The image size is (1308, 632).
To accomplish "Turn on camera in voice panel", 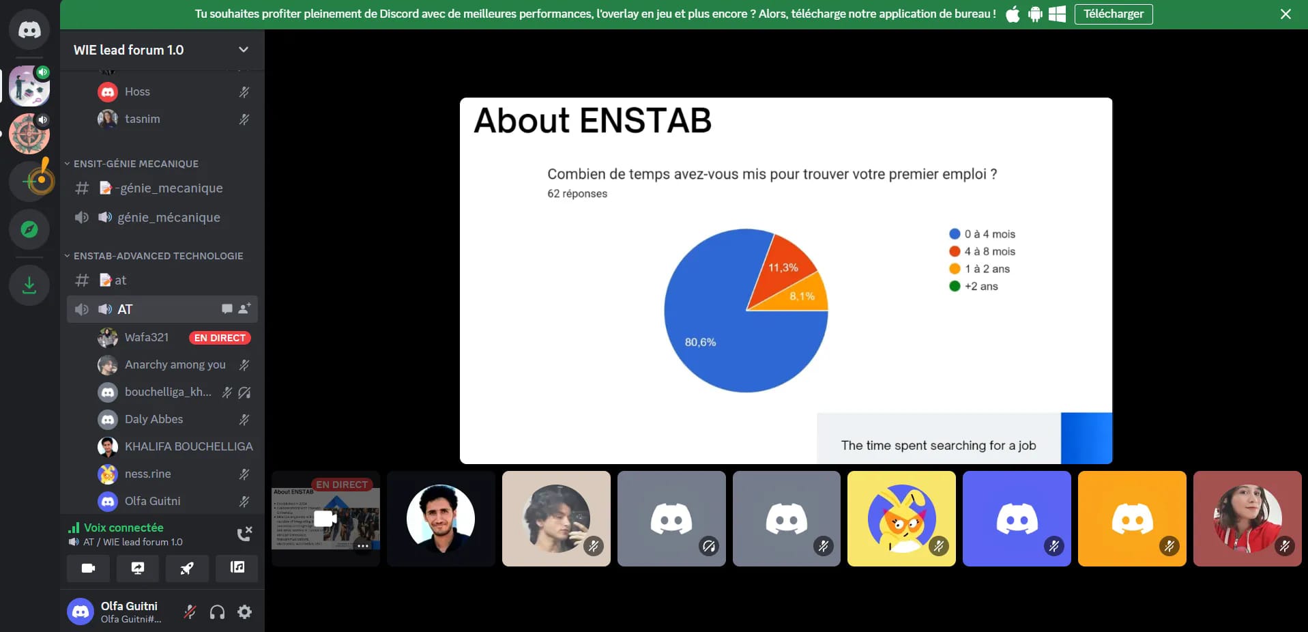I will (x=88, y=568).
